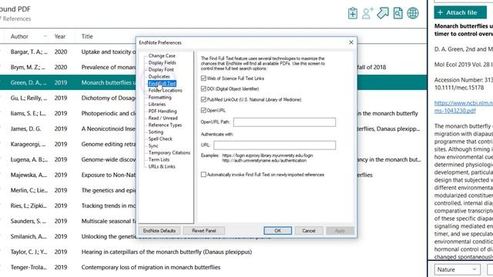Sort references by Author column header

coord(19,36)
